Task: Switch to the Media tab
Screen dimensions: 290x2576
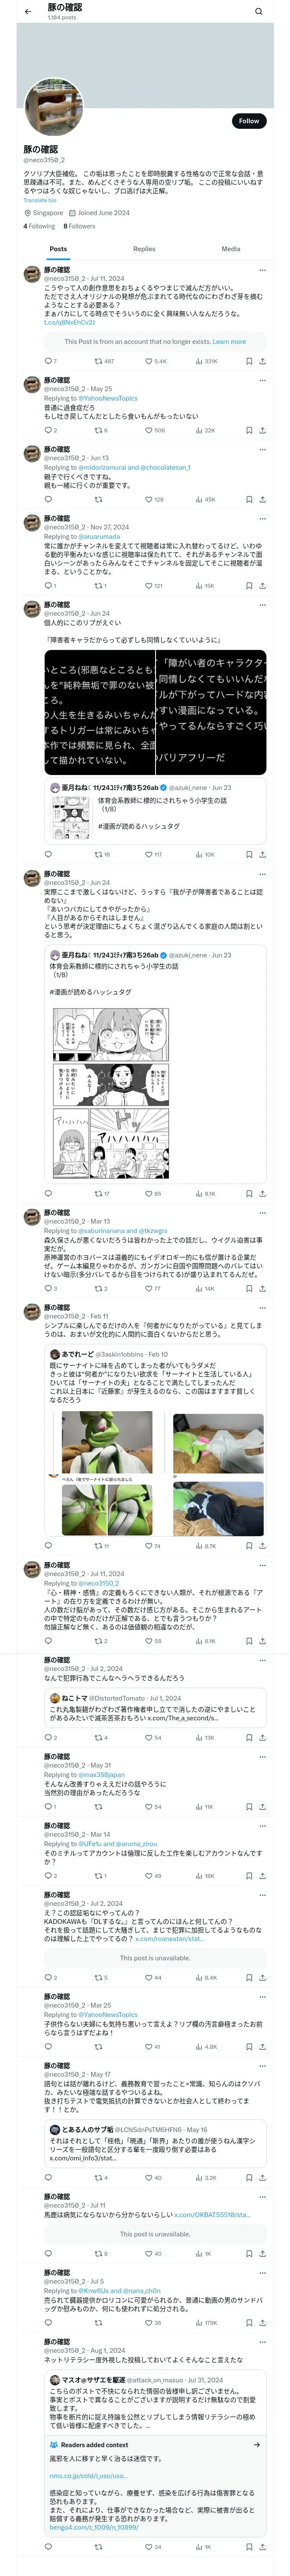Action: coord(231,249)
